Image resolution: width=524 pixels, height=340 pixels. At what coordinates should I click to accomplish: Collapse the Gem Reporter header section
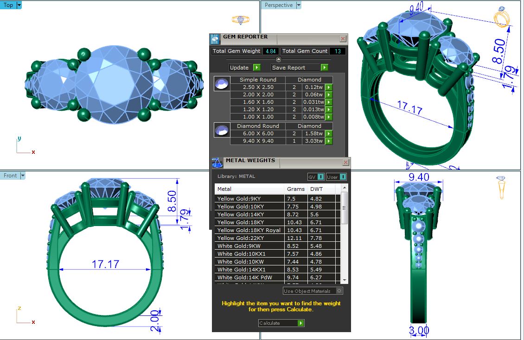(x=278, y=59)
